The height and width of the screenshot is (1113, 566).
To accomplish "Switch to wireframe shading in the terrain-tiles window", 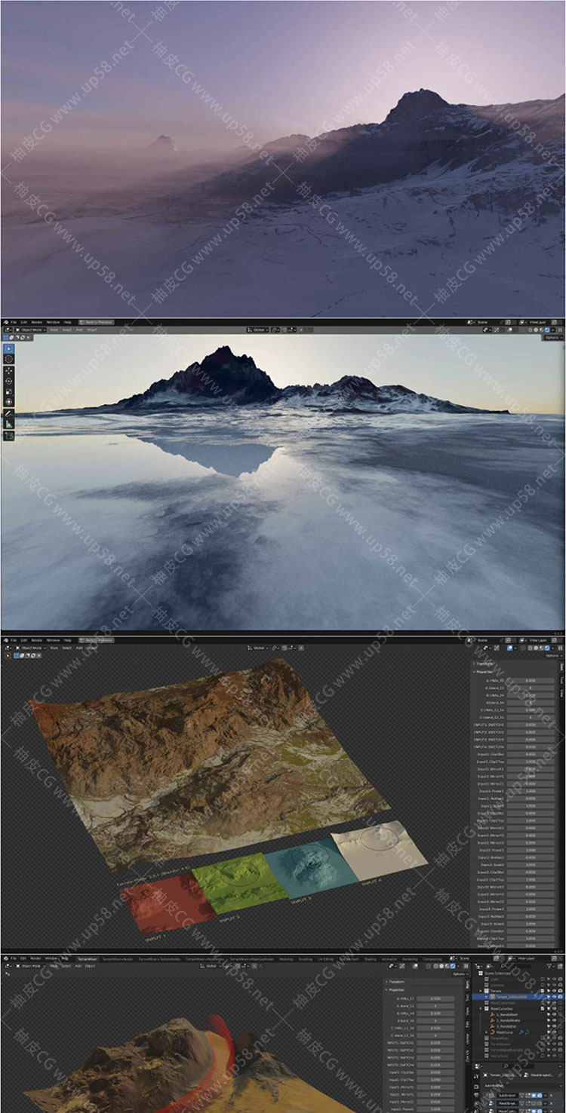I will click(531, 648).
